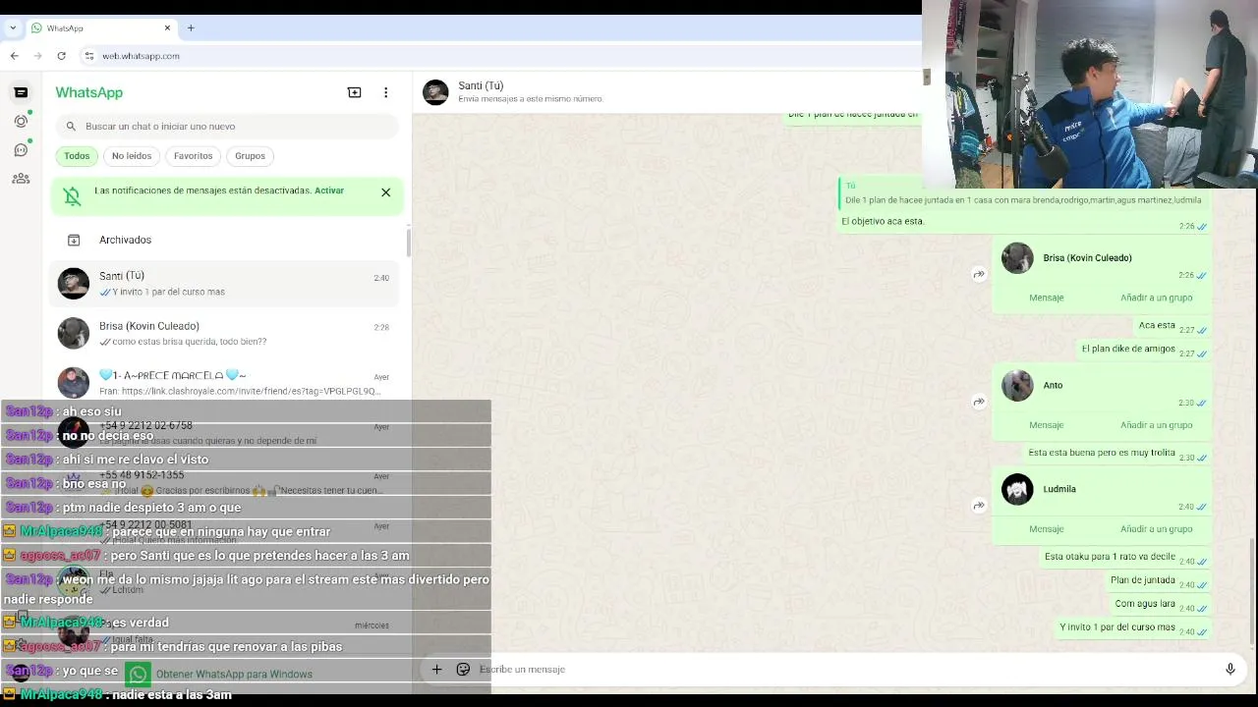
Task: Open the emoji and sticker picker
Action: [463, 670]
